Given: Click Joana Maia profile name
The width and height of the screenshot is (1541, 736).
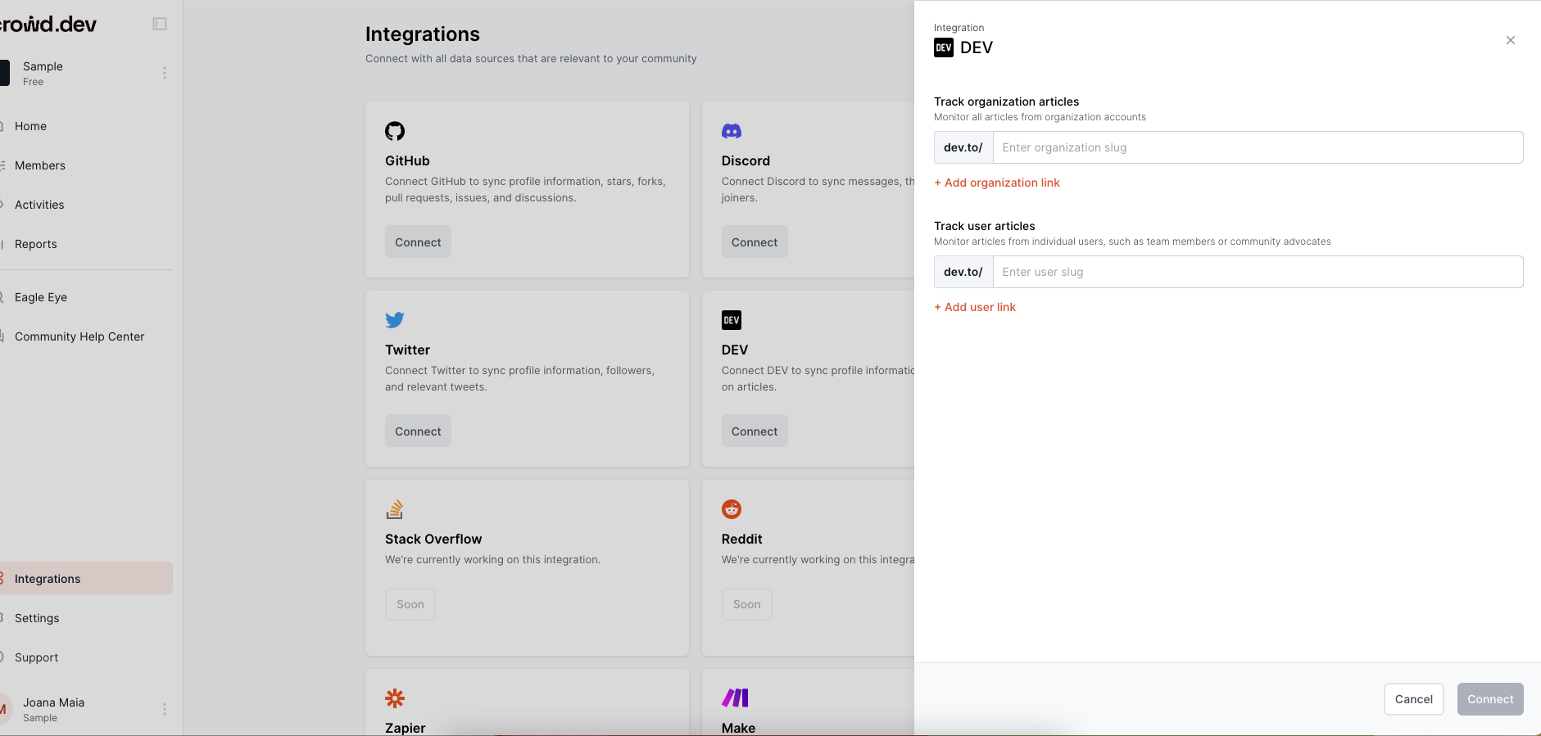Looking at the screenshot, I should [53, 702].
